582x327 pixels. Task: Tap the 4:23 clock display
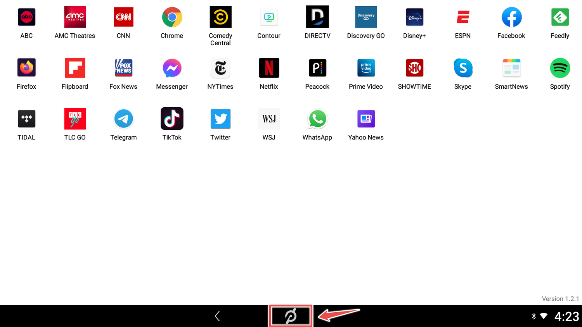point(566,317)
